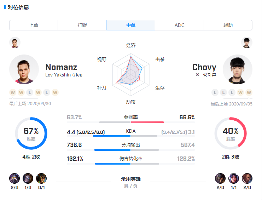The image size is (262, 200).
Task: Select Nomanz's champion icon with 0/1 record
Action: tap(41, 178)
